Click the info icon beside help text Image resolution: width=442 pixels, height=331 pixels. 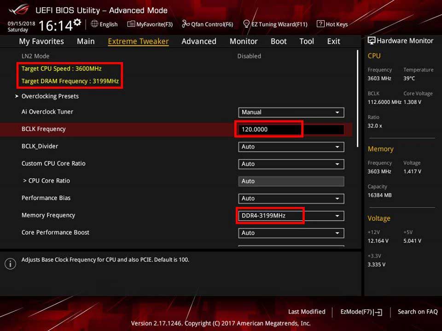point(11,264)
